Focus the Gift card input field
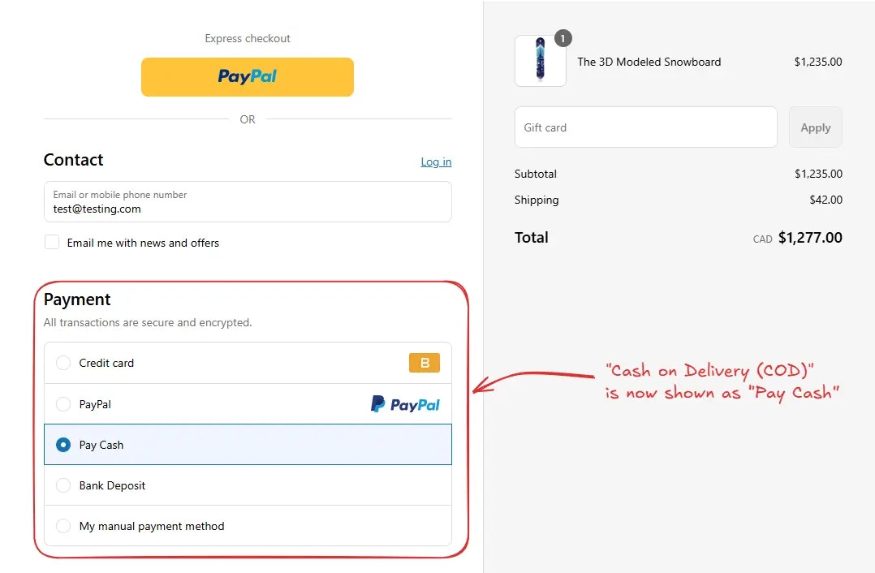 (x=645, y=127)
